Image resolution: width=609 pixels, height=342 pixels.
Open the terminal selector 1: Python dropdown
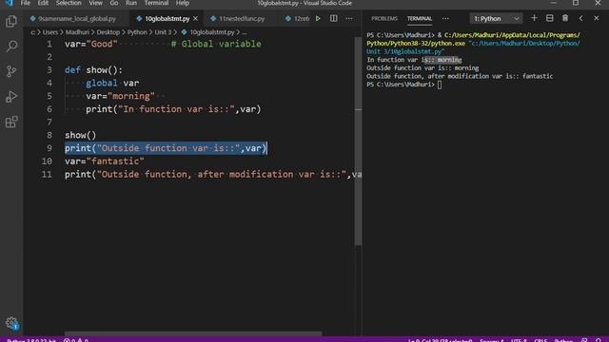coord(496,18)
